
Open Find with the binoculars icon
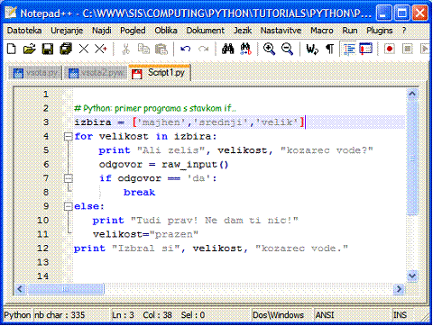coord(227,49)
